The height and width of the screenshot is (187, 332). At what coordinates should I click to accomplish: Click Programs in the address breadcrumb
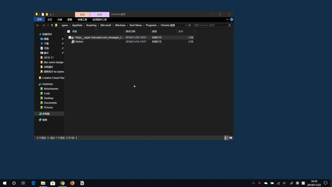pos(151,25)
